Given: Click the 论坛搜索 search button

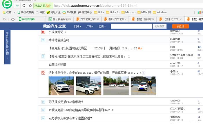Looking at the screenshot, I should [x=160, y=26].
